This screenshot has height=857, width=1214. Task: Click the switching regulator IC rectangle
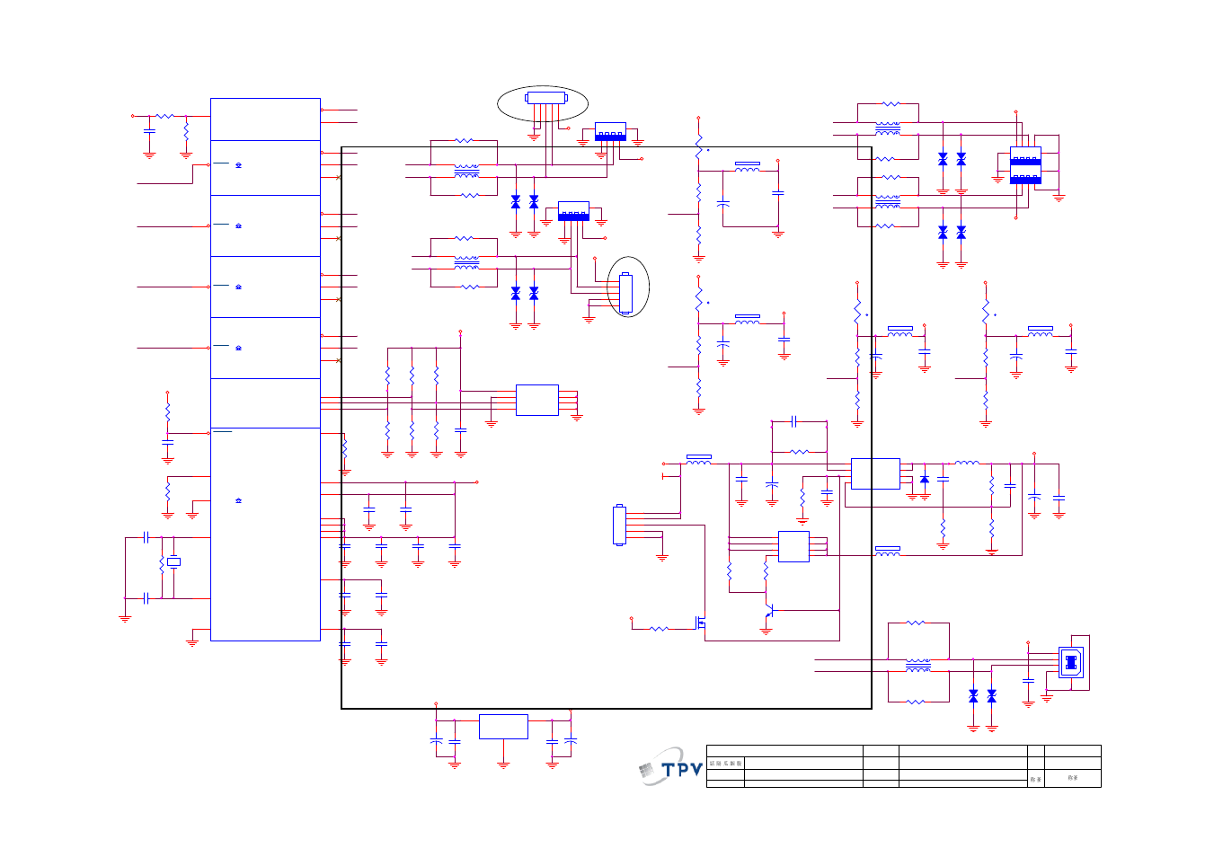(875, 473)
